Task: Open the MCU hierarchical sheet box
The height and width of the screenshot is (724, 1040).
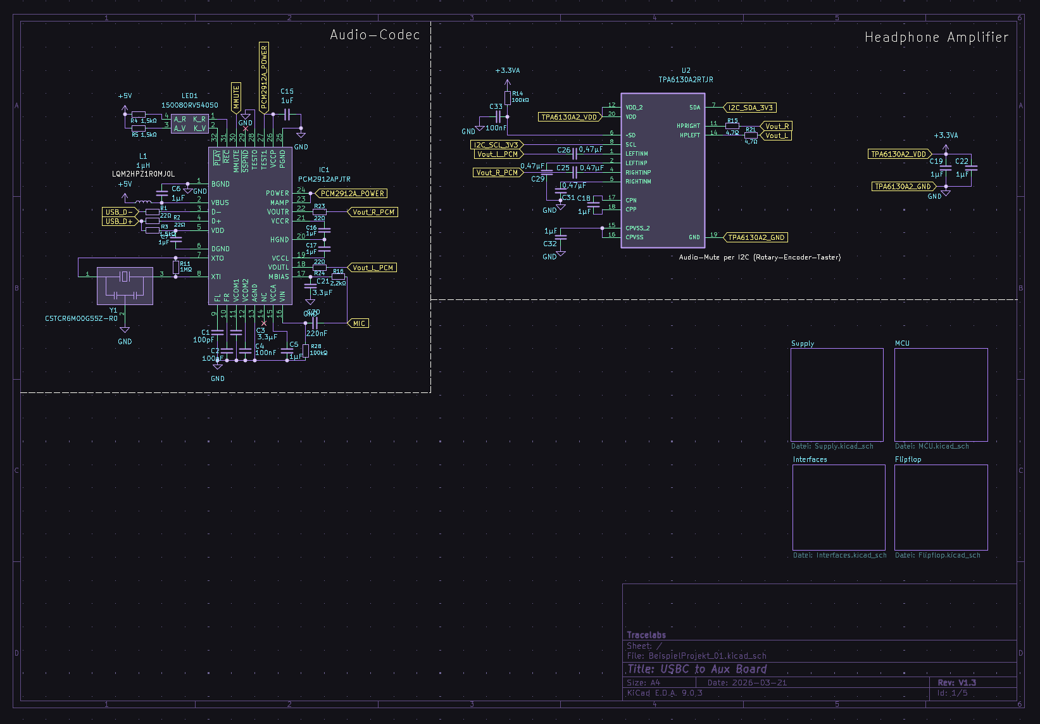Action: tap(941, 394)
